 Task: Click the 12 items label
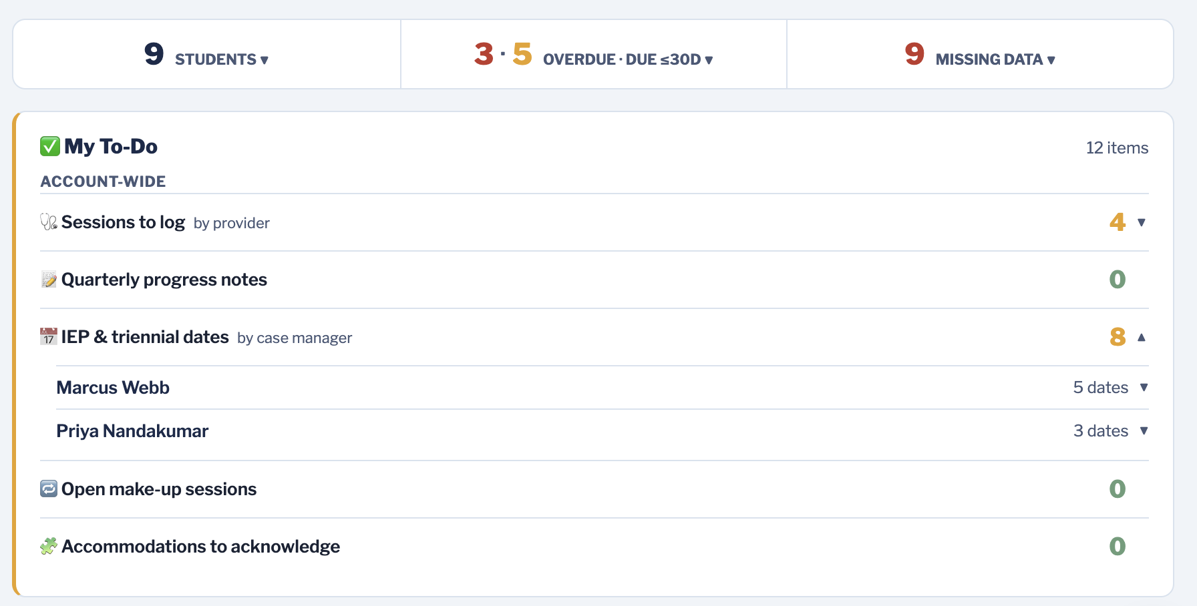pyautogui.click(x=1117, y=147)
